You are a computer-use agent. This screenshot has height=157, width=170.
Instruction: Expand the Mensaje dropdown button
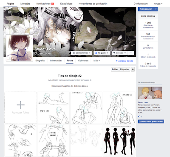click(120, 53)
